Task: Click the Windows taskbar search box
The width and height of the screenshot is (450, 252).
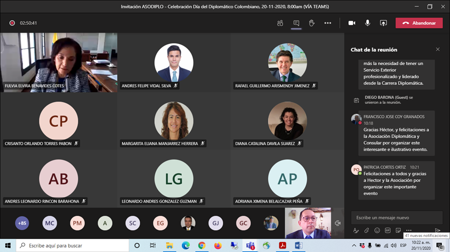Action: (72, 246)
